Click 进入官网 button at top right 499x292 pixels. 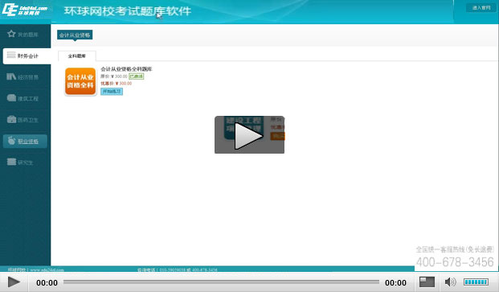pyautogui.click(x=481, y=8)
